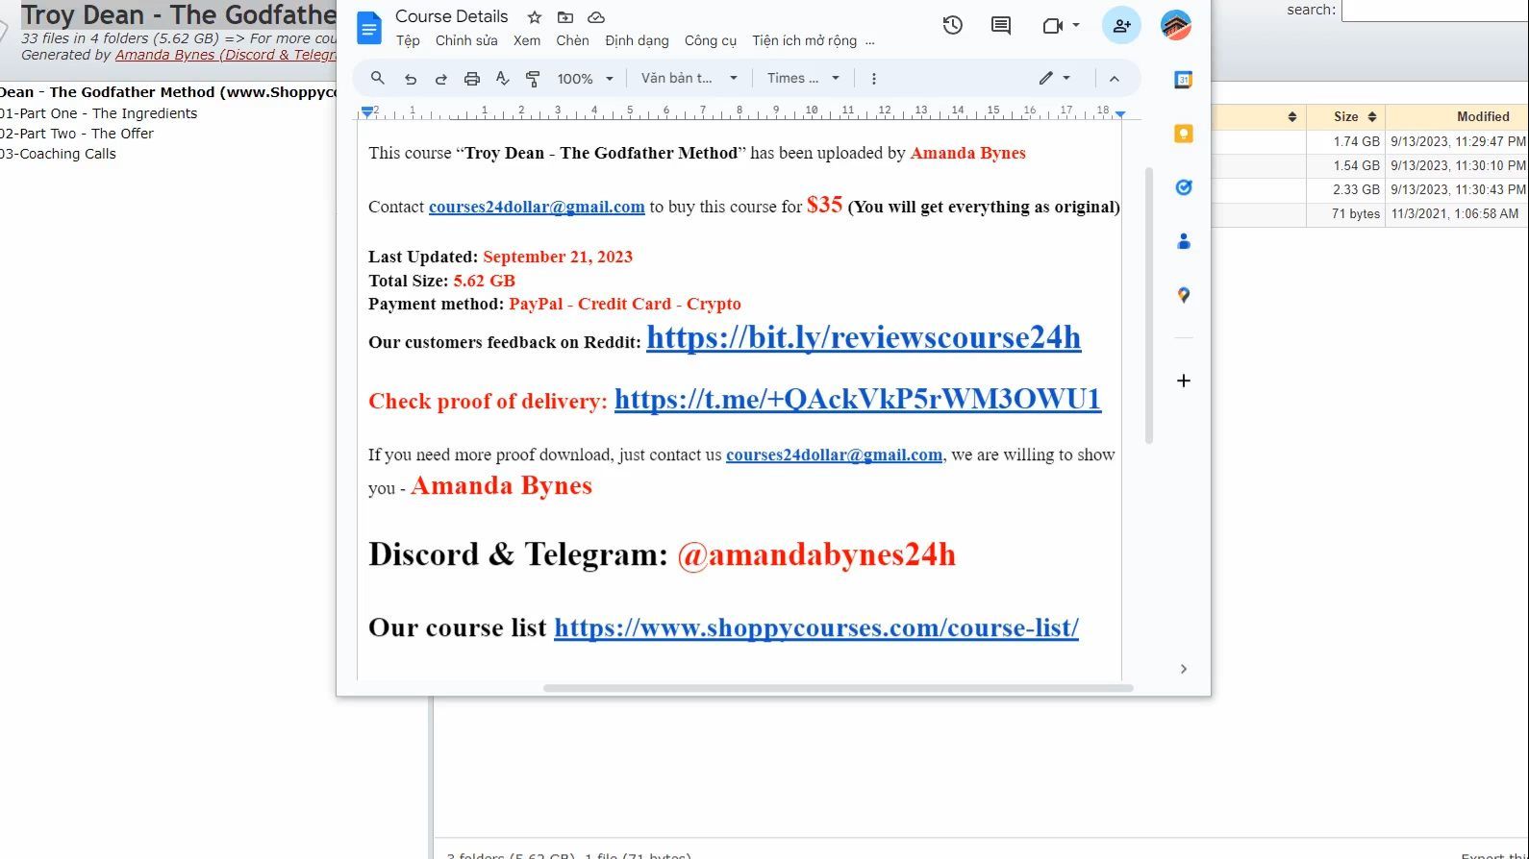Hide side panel with chevron arrow
This screenshot has width=1529, height=859.
pos(1184,669)
